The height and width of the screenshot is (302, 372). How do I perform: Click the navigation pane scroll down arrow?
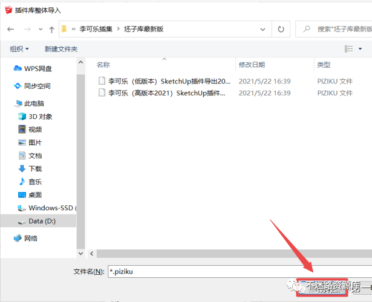click(80, 254)
